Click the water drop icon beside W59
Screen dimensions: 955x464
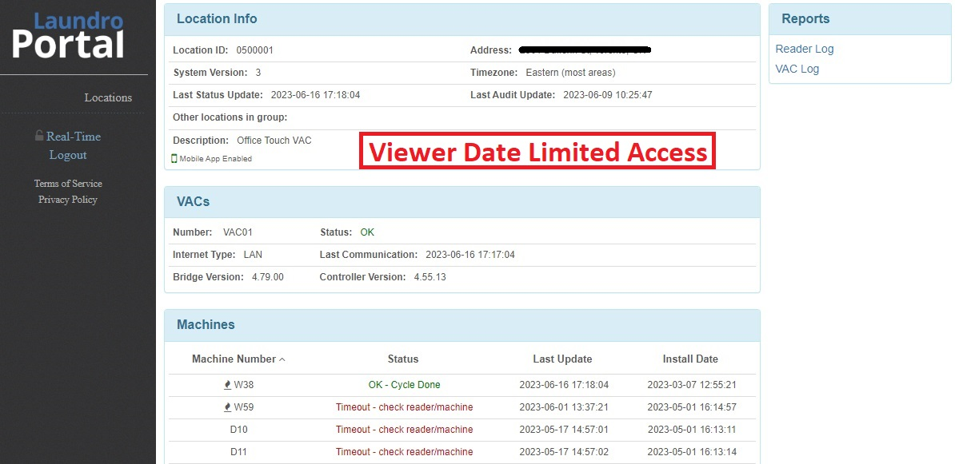[228, 407]
